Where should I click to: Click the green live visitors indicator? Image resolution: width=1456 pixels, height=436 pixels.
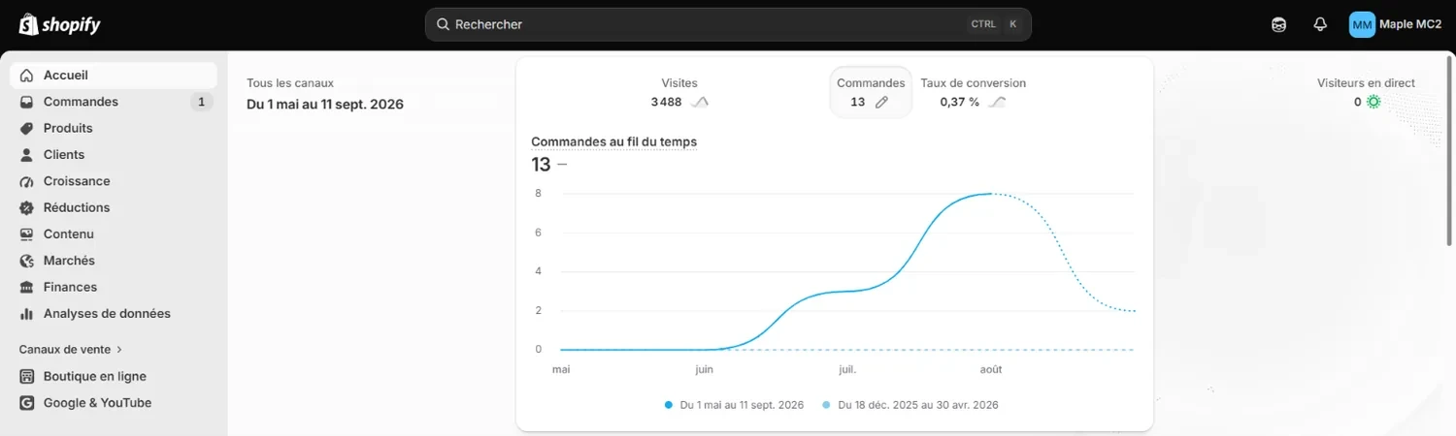click(1373, 102)
